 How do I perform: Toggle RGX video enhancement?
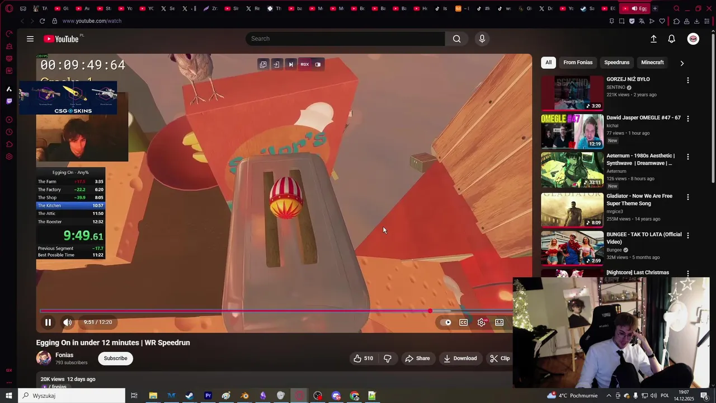coord(304,64)
